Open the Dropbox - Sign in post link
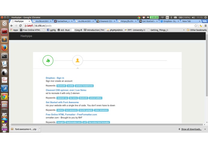 click(x=55, y=78)
